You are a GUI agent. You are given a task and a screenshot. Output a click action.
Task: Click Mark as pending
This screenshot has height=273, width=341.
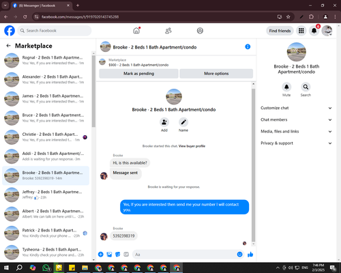(x=138, y=74)
